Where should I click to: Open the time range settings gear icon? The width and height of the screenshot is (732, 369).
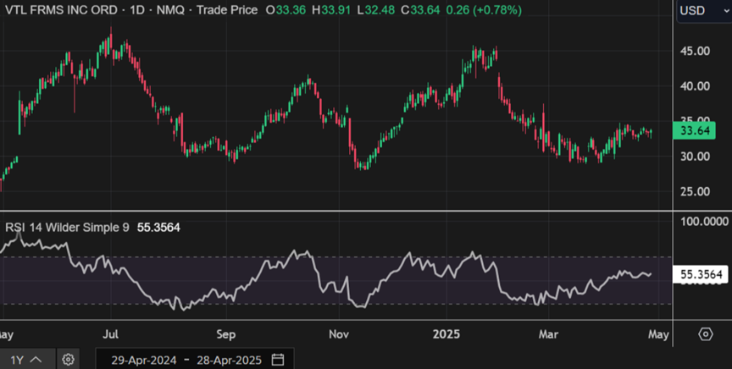pos(69,360)
